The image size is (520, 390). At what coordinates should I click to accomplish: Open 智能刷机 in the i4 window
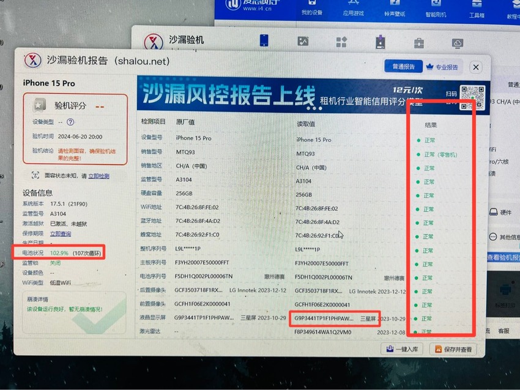(x=436, y=10)
